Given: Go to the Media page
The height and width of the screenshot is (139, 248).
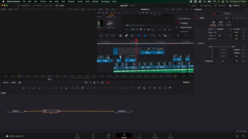Looking at the screenshot, I should coord(77,136).
